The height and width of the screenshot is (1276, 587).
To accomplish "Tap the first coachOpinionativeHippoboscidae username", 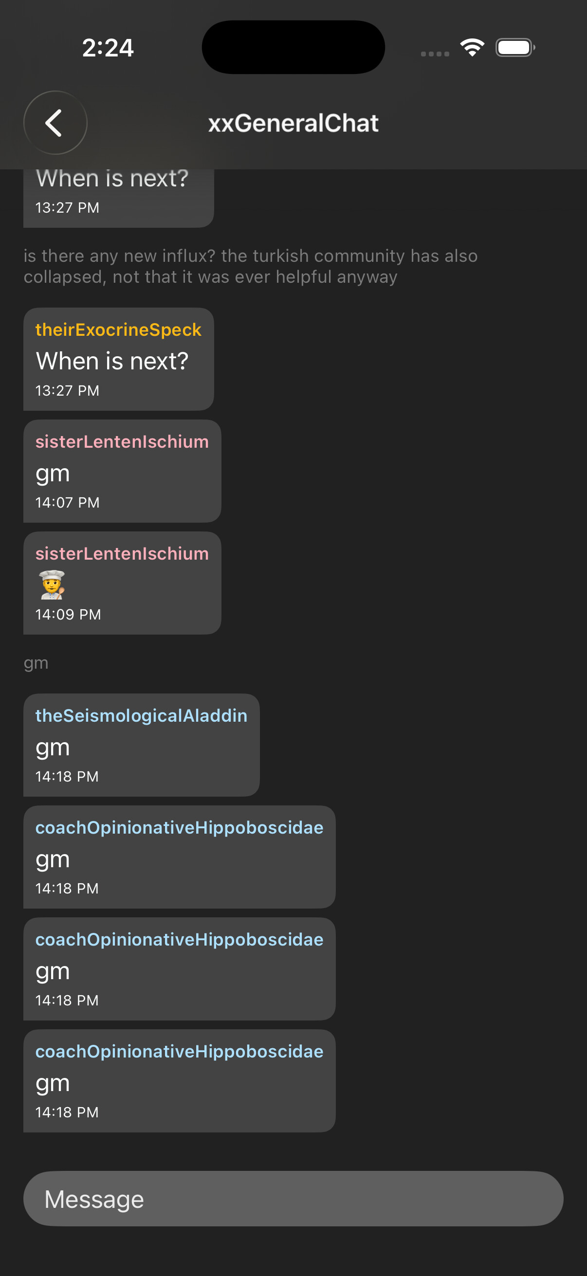I will 179,828.
